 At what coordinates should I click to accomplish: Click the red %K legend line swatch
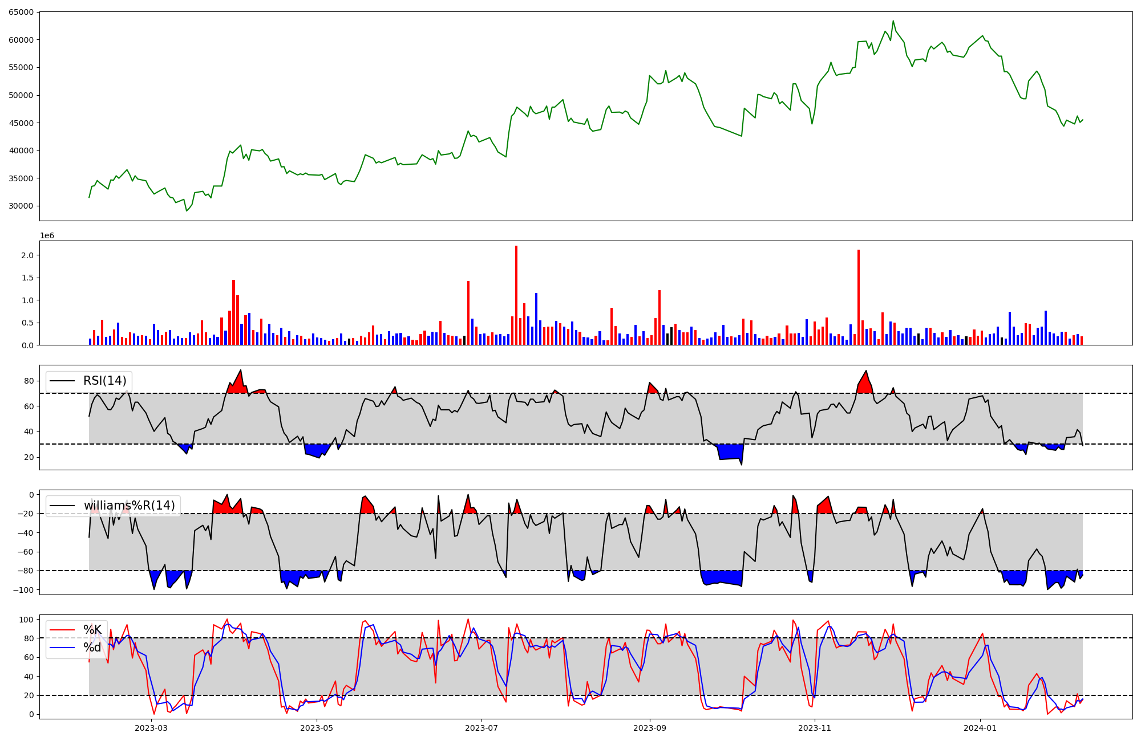pos(62,630)
